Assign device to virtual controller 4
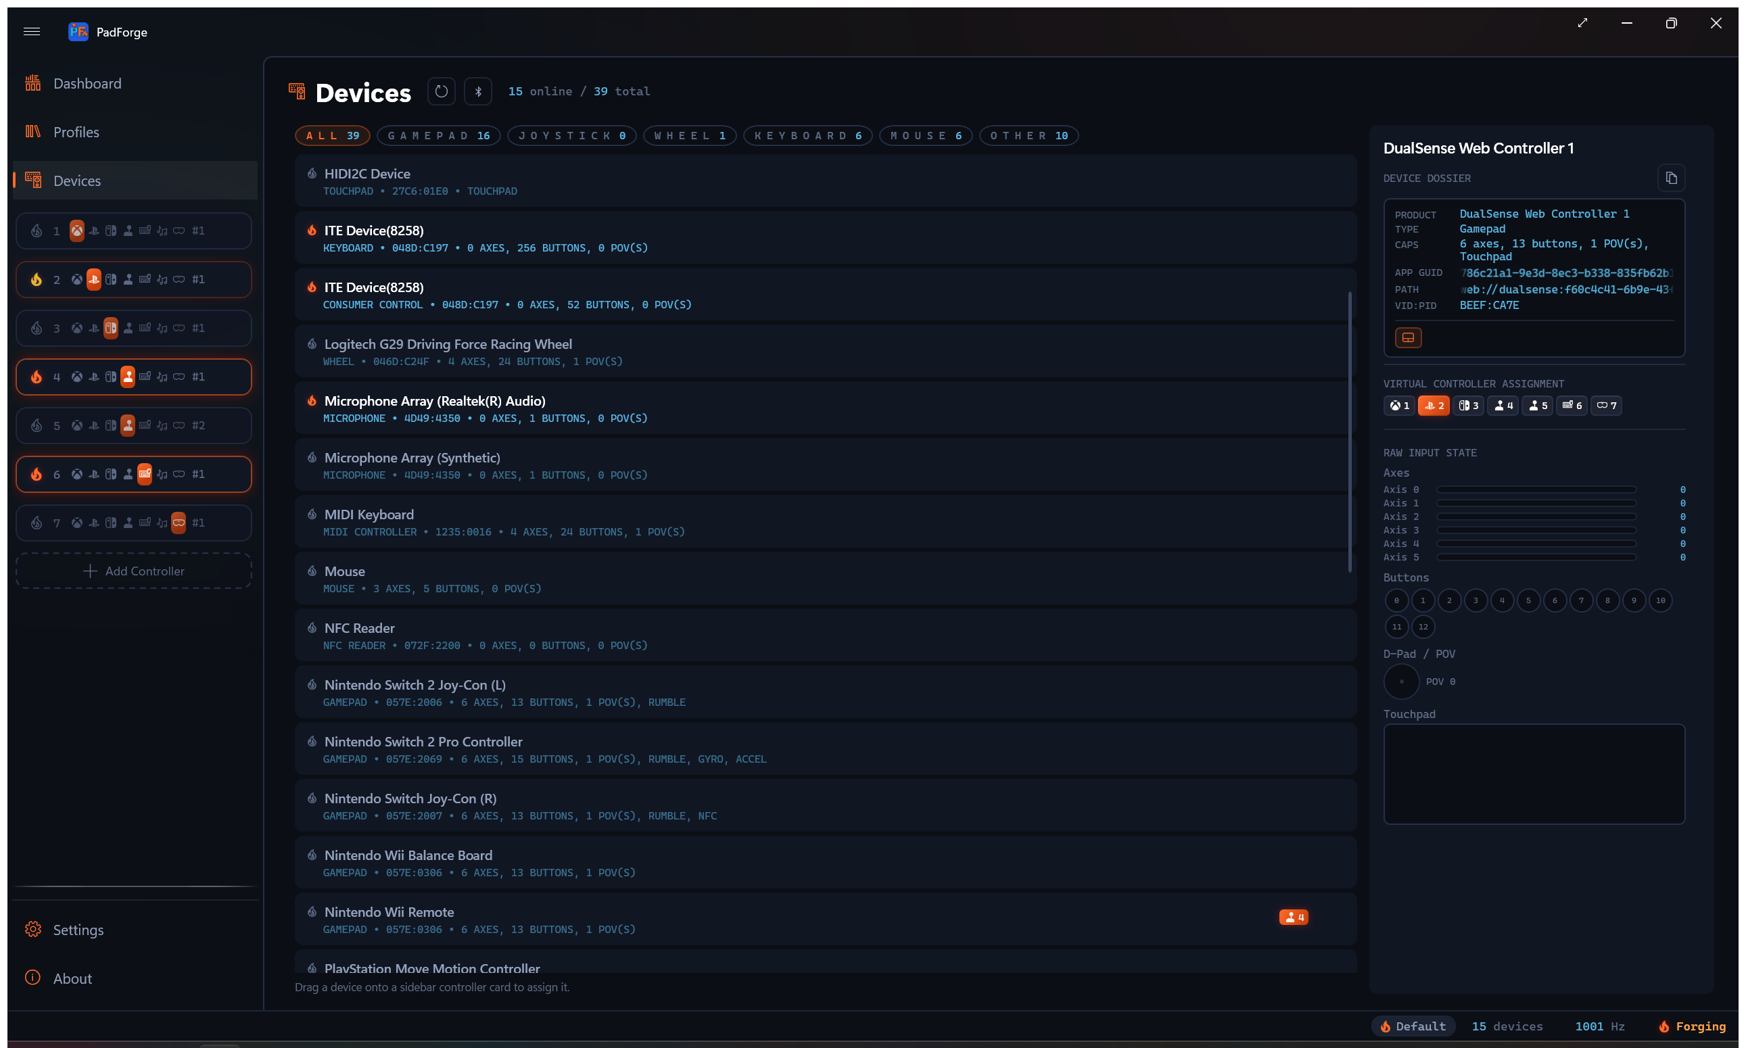This screenshot has width=1746, height=1048. (1503, 406)
